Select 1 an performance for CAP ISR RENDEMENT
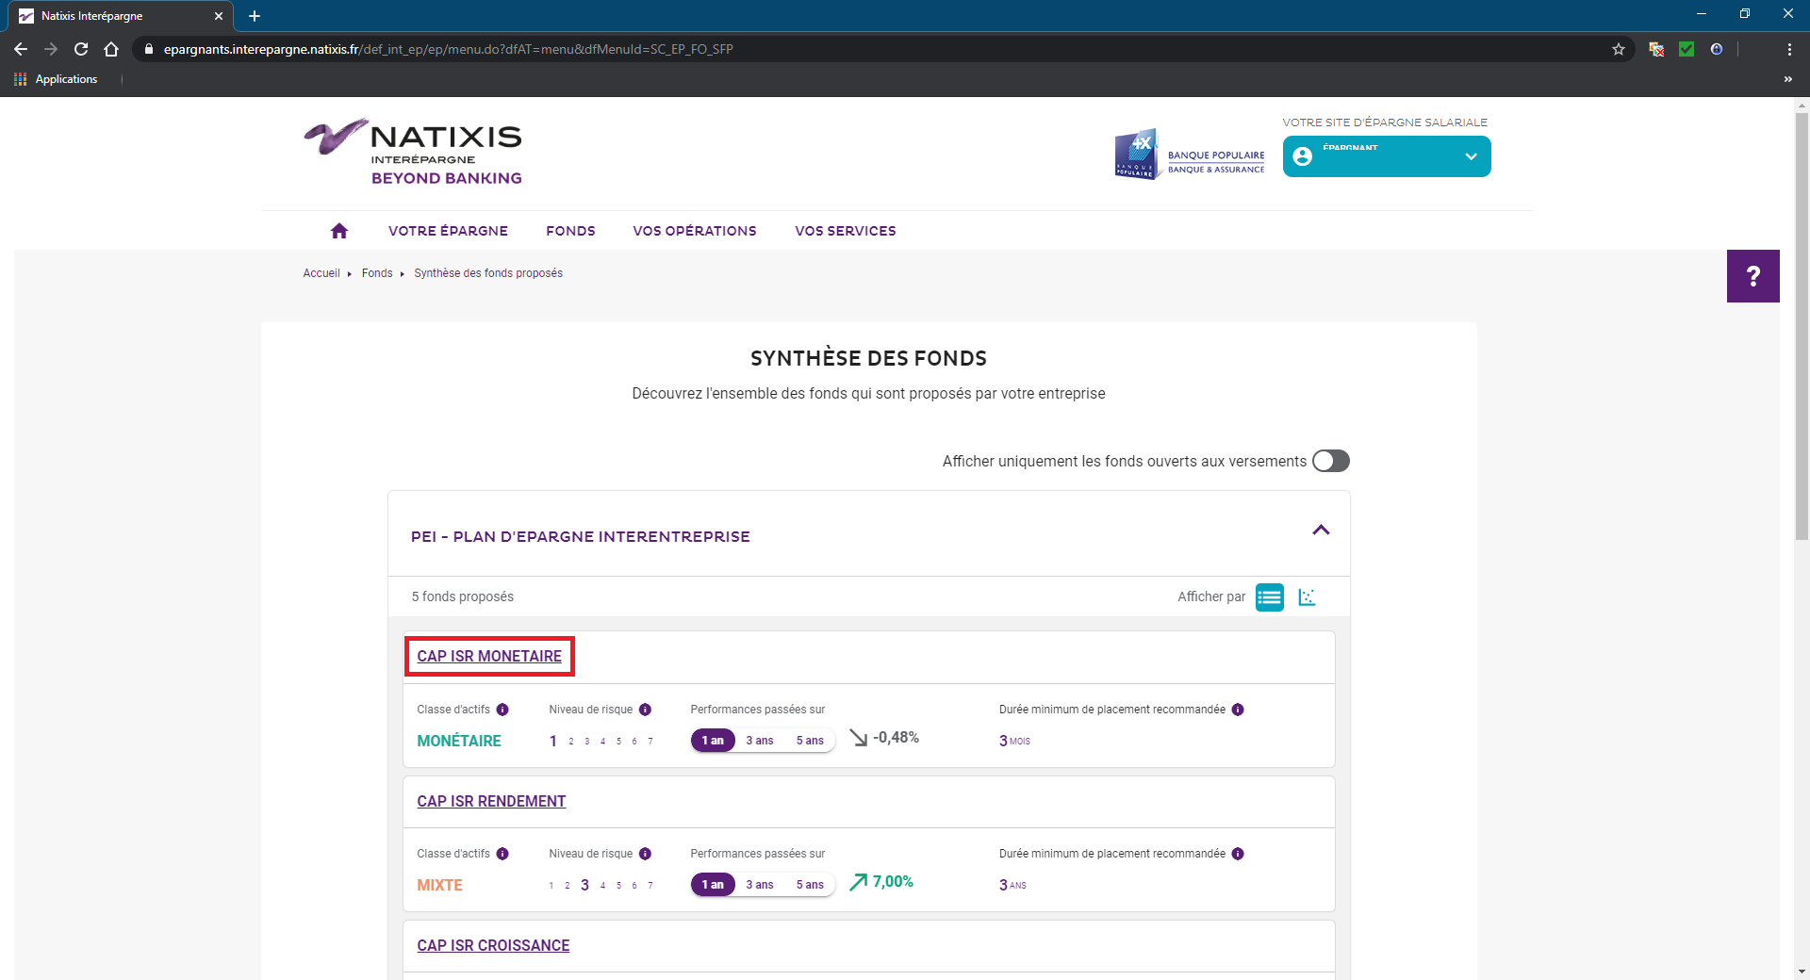This screenshot has height=980, width=1810. pos(713,885)
